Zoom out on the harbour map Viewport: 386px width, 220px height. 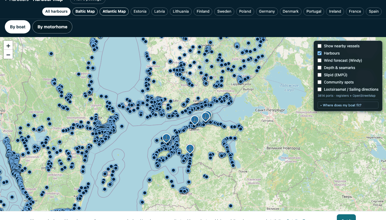click(x=8, y=55)
